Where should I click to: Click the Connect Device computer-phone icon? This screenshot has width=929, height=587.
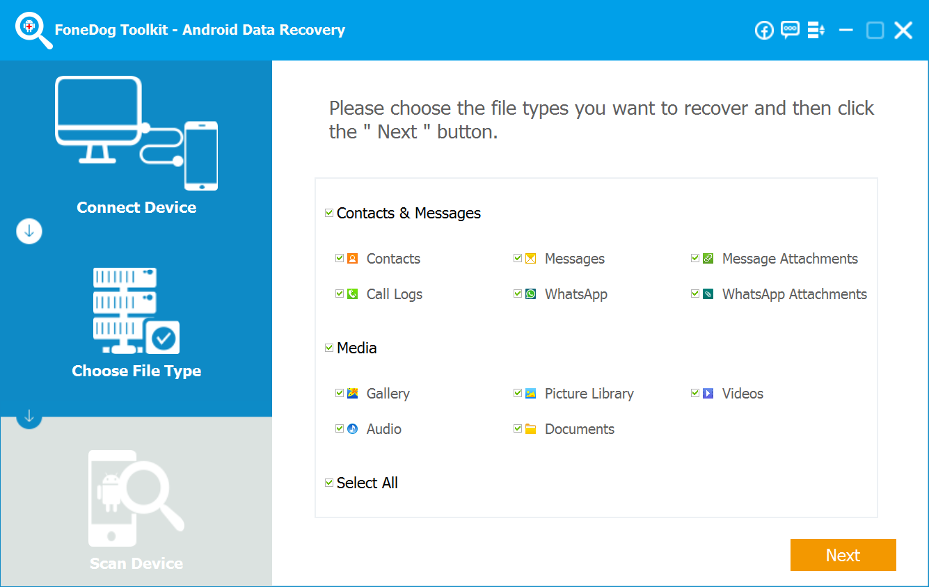point(136,133)
